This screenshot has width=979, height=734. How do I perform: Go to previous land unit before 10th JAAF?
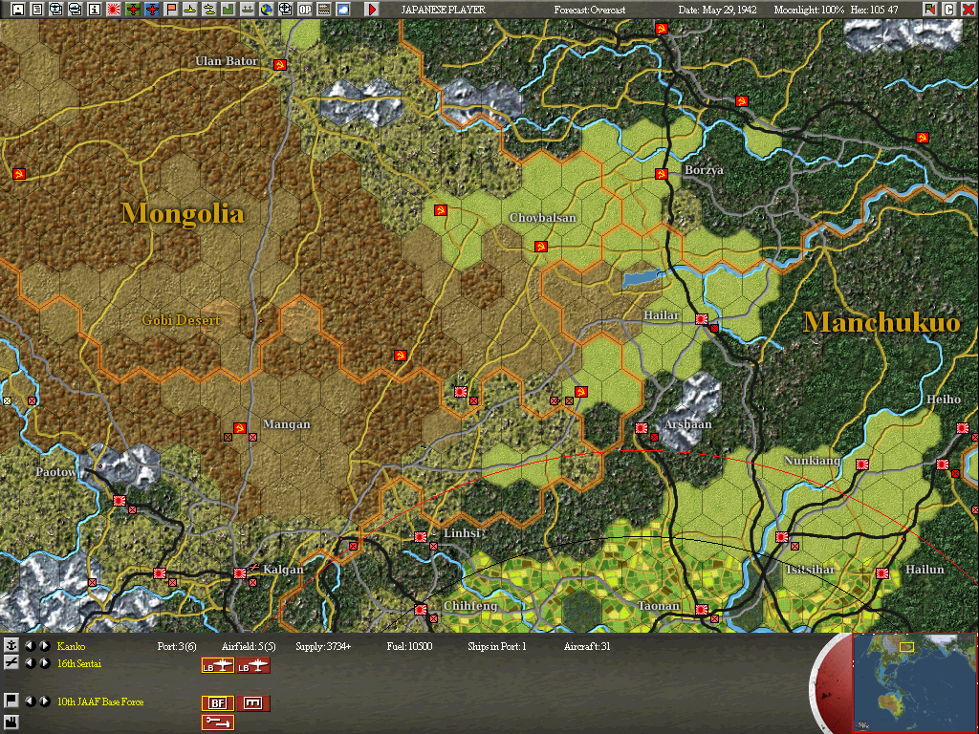point(30,702)
